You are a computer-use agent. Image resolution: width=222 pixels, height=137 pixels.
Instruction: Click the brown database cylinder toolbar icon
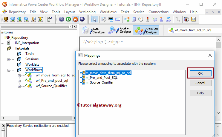click(x=6, y=19)
